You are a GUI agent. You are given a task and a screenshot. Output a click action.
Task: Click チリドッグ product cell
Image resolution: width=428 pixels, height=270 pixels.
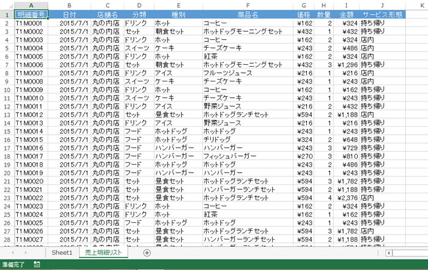tap(248, 140)
